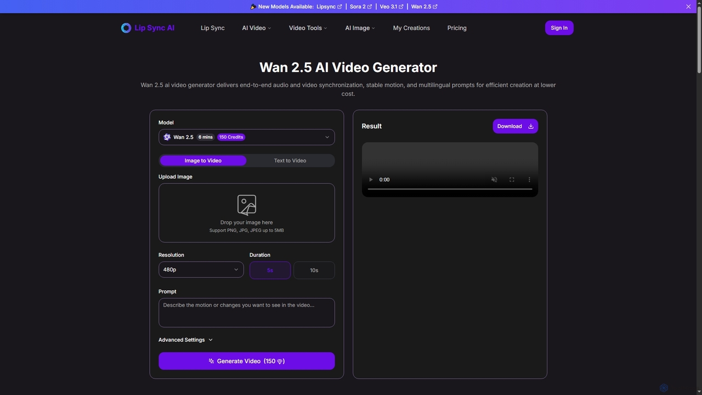The width and height of the screenshot is (702, 395).
Task: Open video player more options menu
Action: (529, 179)
